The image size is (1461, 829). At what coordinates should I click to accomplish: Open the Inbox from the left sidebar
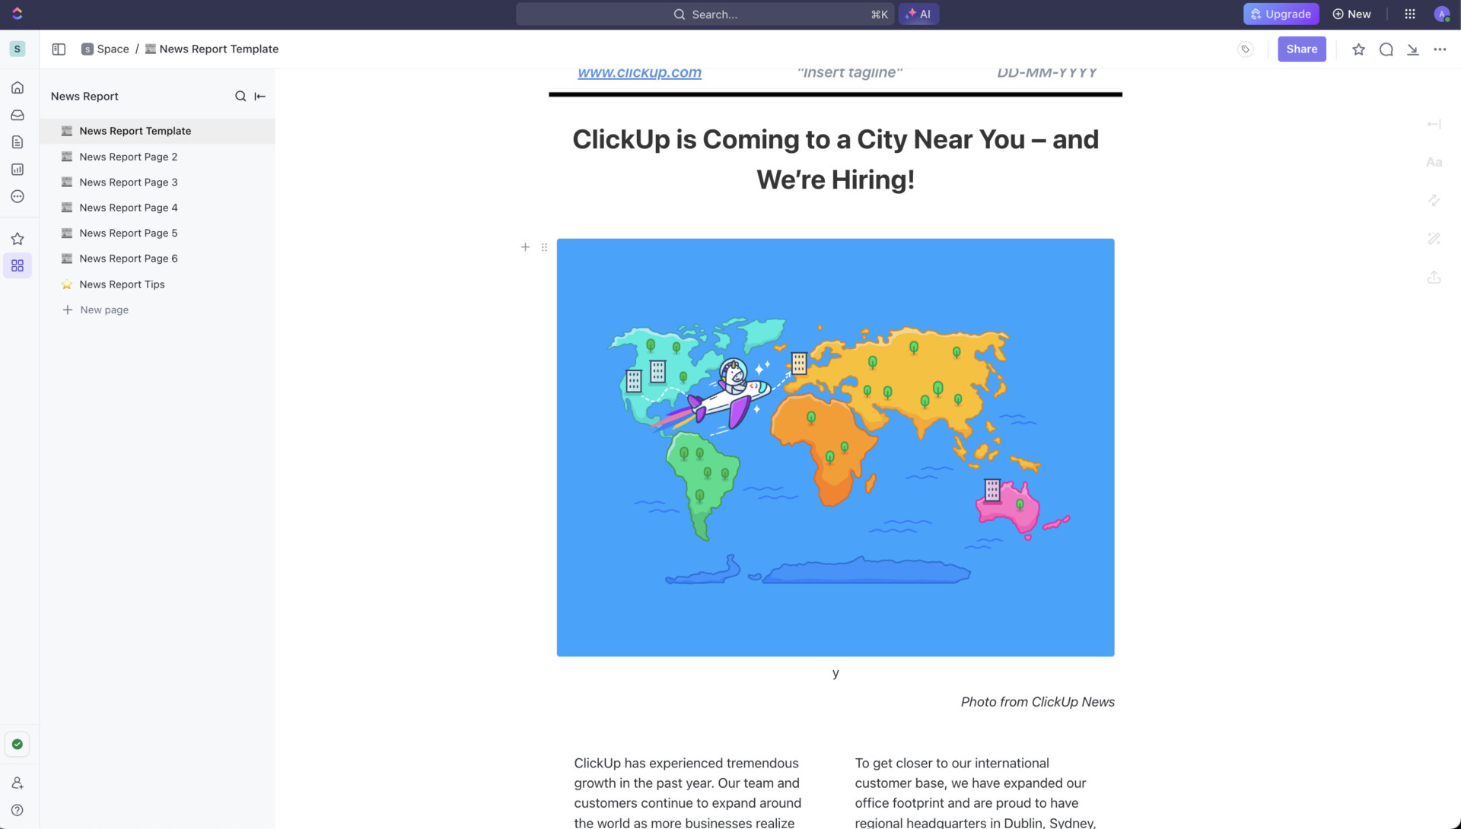click(18, 115)
